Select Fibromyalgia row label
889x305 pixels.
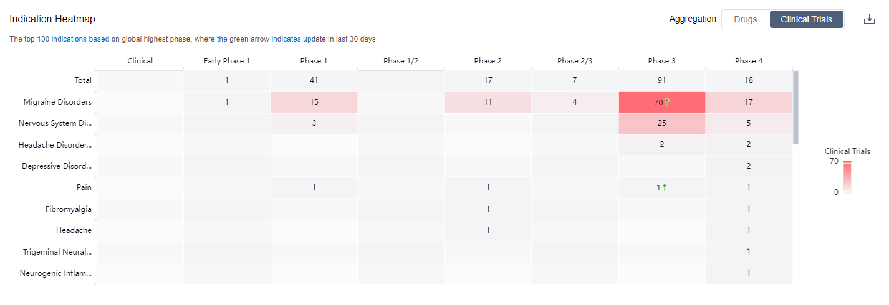point(69,209)
